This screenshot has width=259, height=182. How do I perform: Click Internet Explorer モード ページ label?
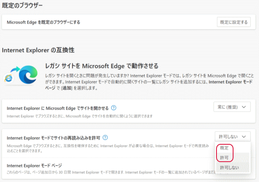34,165
